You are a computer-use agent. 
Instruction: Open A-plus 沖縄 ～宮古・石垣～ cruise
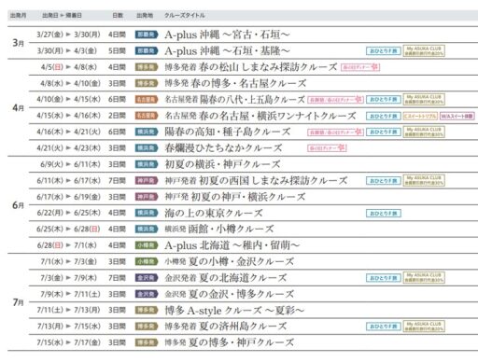(x=228, y=35)
